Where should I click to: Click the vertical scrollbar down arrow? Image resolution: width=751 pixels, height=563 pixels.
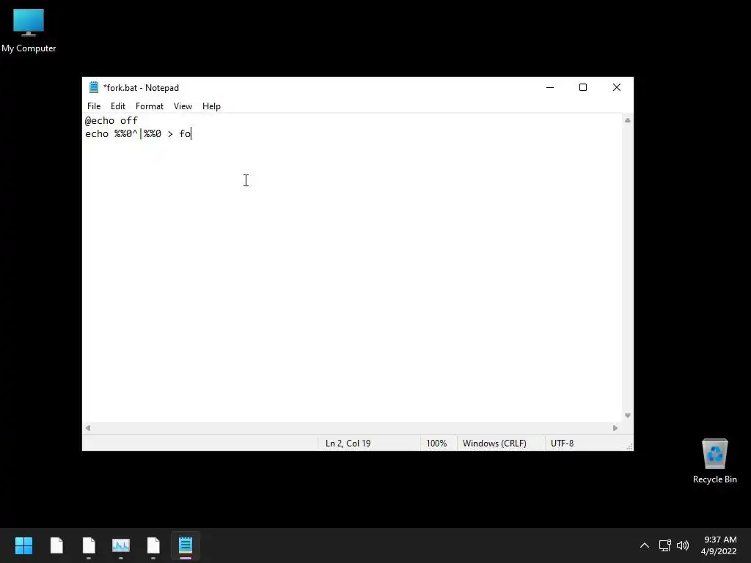coord(628,416)
